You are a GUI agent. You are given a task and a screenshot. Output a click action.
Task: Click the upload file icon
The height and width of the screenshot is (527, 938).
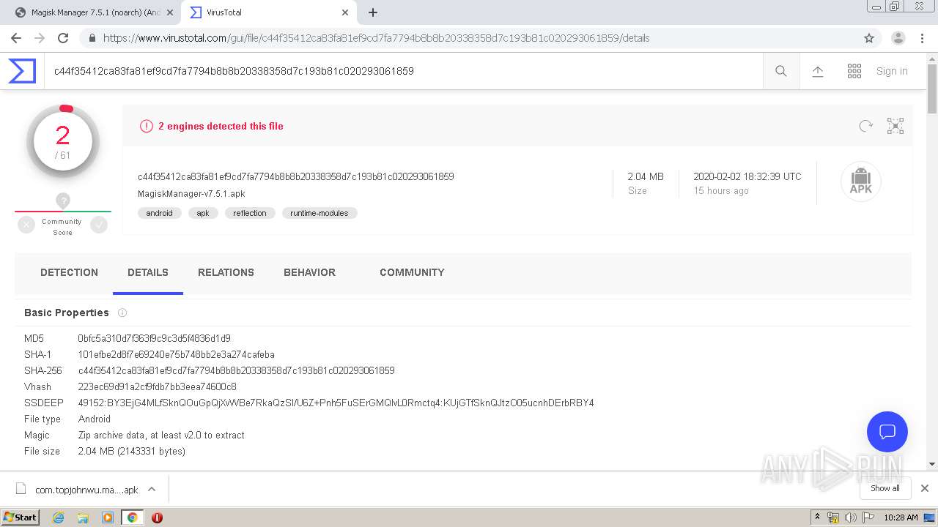click(818, 71)
